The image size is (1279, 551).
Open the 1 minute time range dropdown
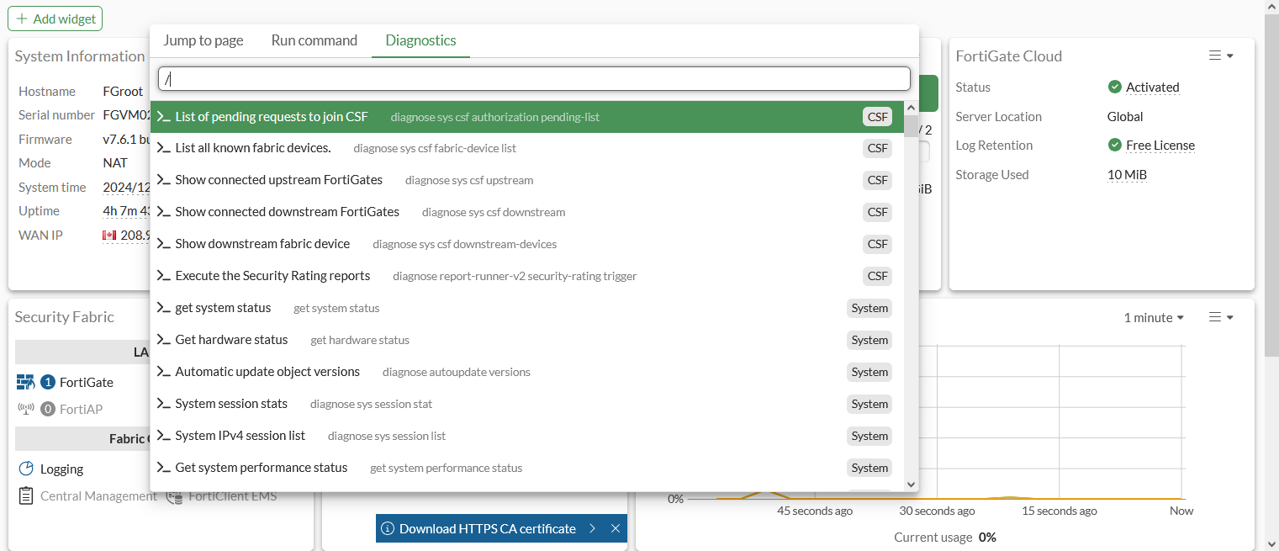point(1154,317)
